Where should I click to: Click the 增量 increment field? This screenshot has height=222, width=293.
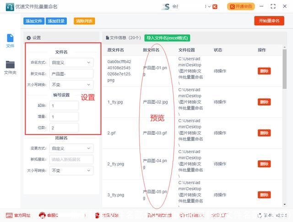tap(64, 116)
